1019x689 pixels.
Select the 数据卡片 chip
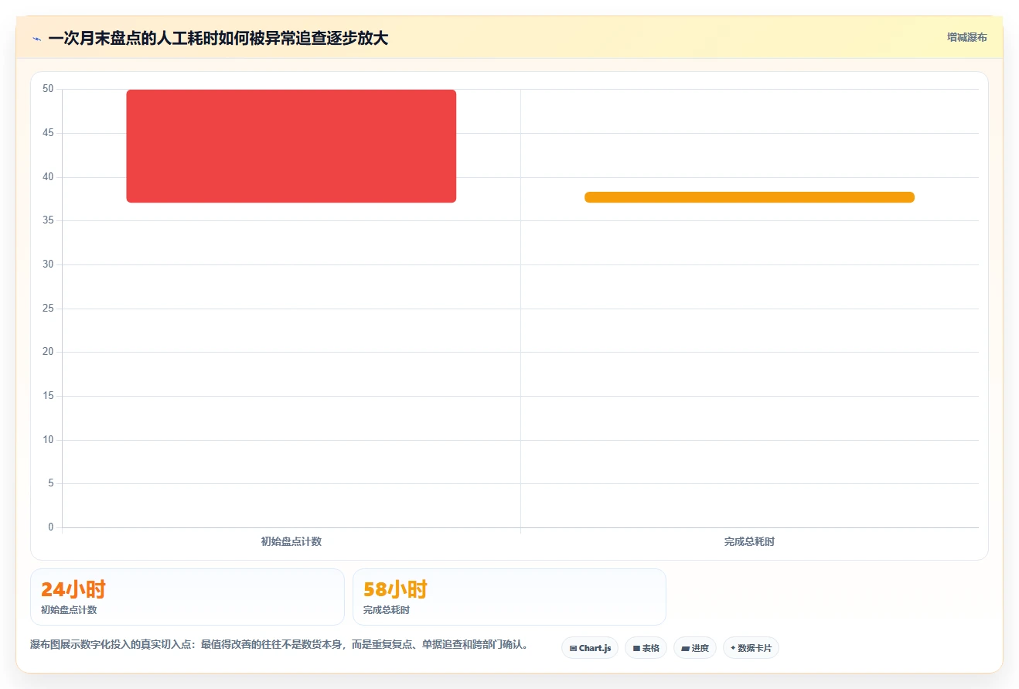click(751, 648)
